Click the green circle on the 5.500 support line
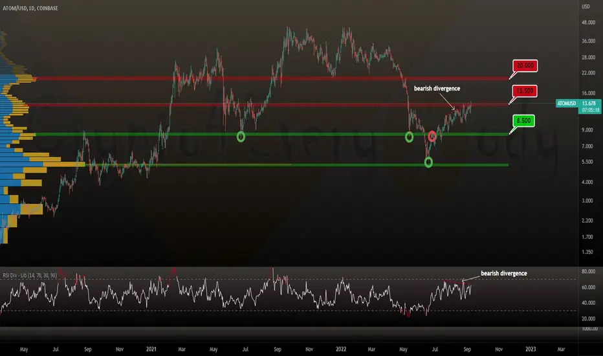 (x=428, y=162)
